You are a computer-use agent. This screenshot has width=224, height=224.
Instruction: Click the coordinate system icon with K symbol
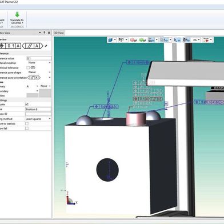point(177,40)
